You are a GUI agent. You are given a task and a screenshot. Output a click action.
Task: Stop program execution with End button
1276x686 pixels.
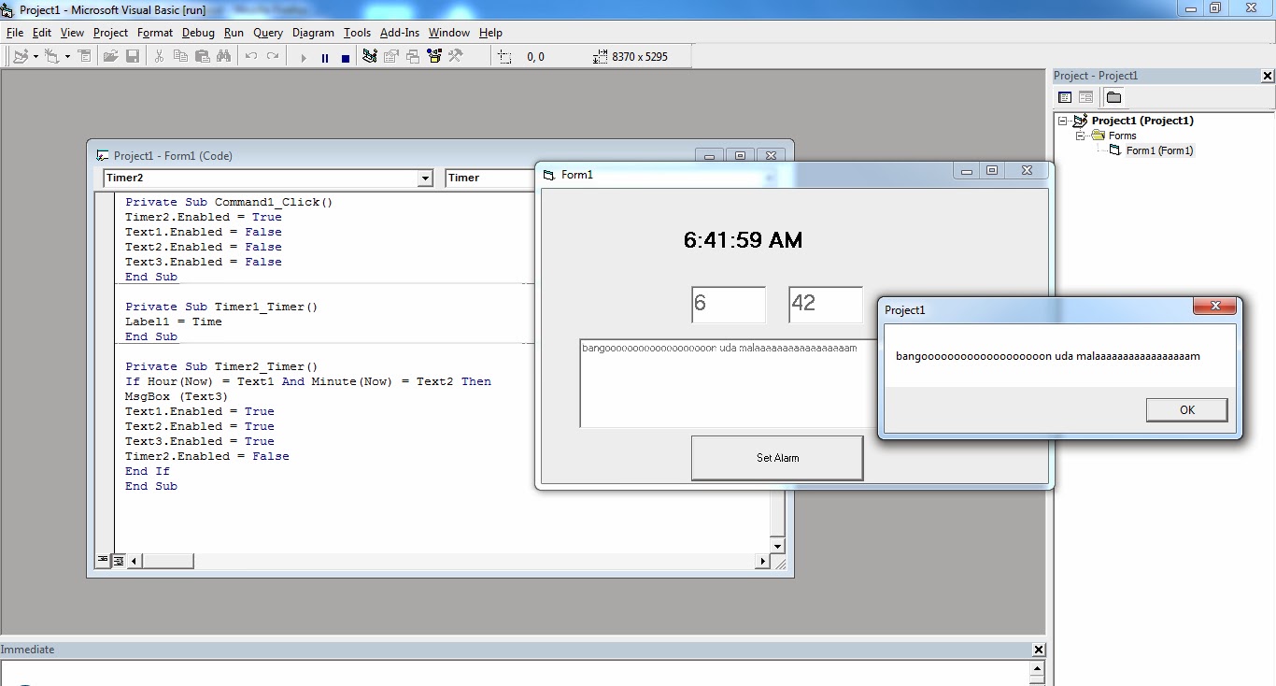coord(347,56)
